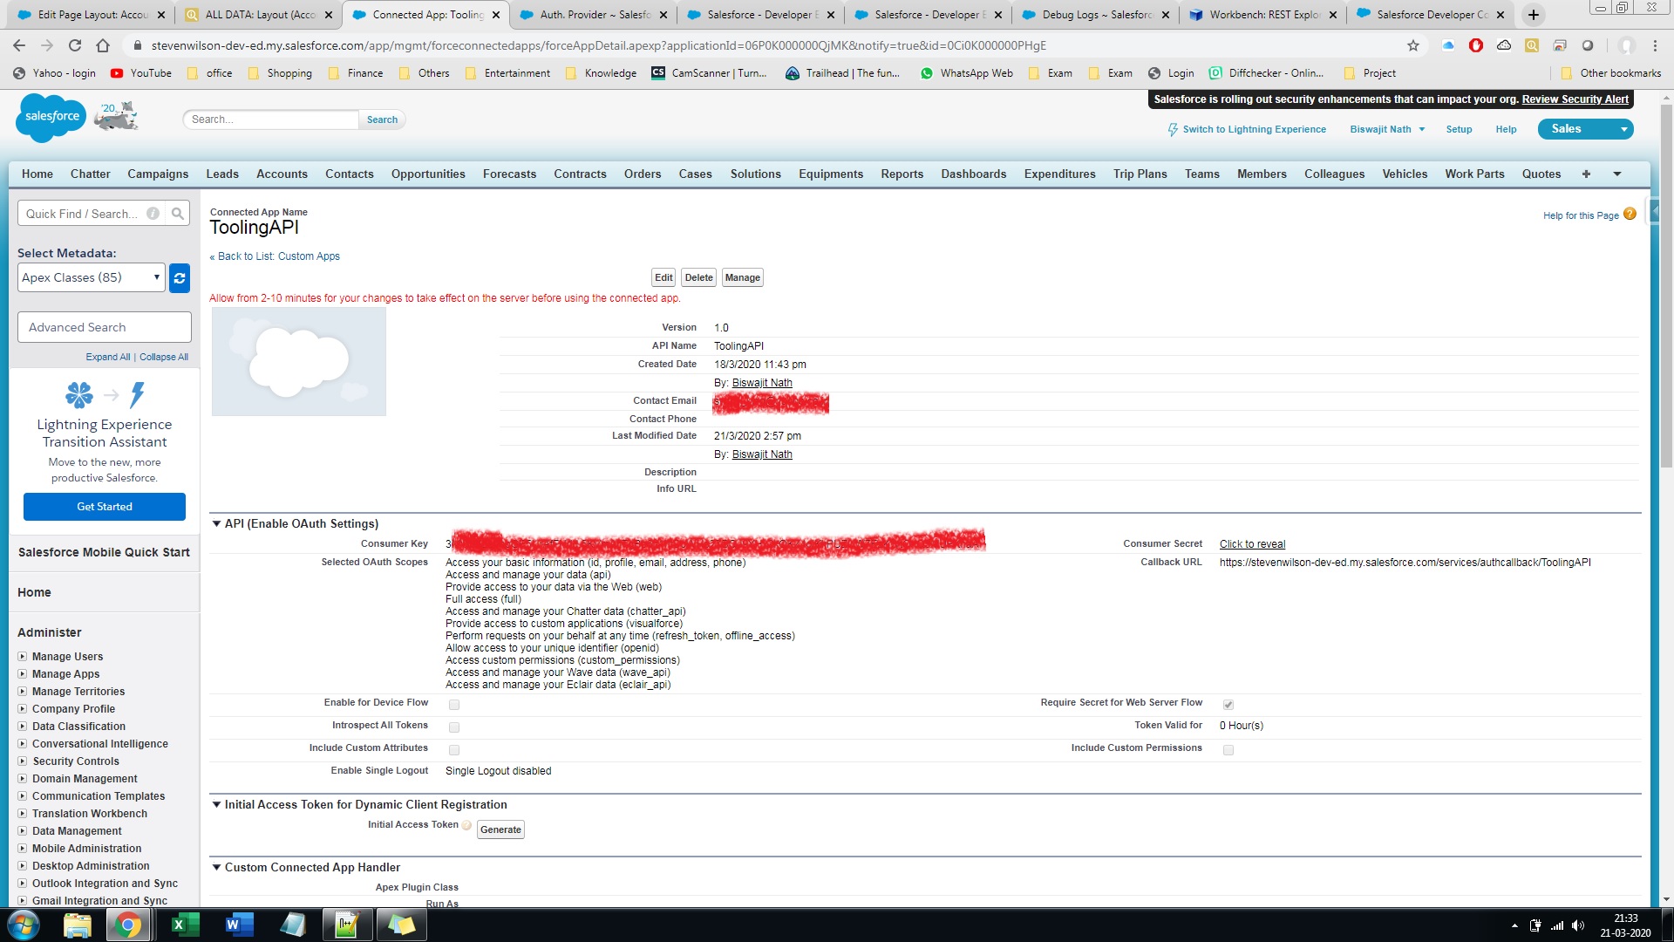Open the Apex Classes metadata dropdown
Screen dimensions: 1674x942
tap(92, 278)
